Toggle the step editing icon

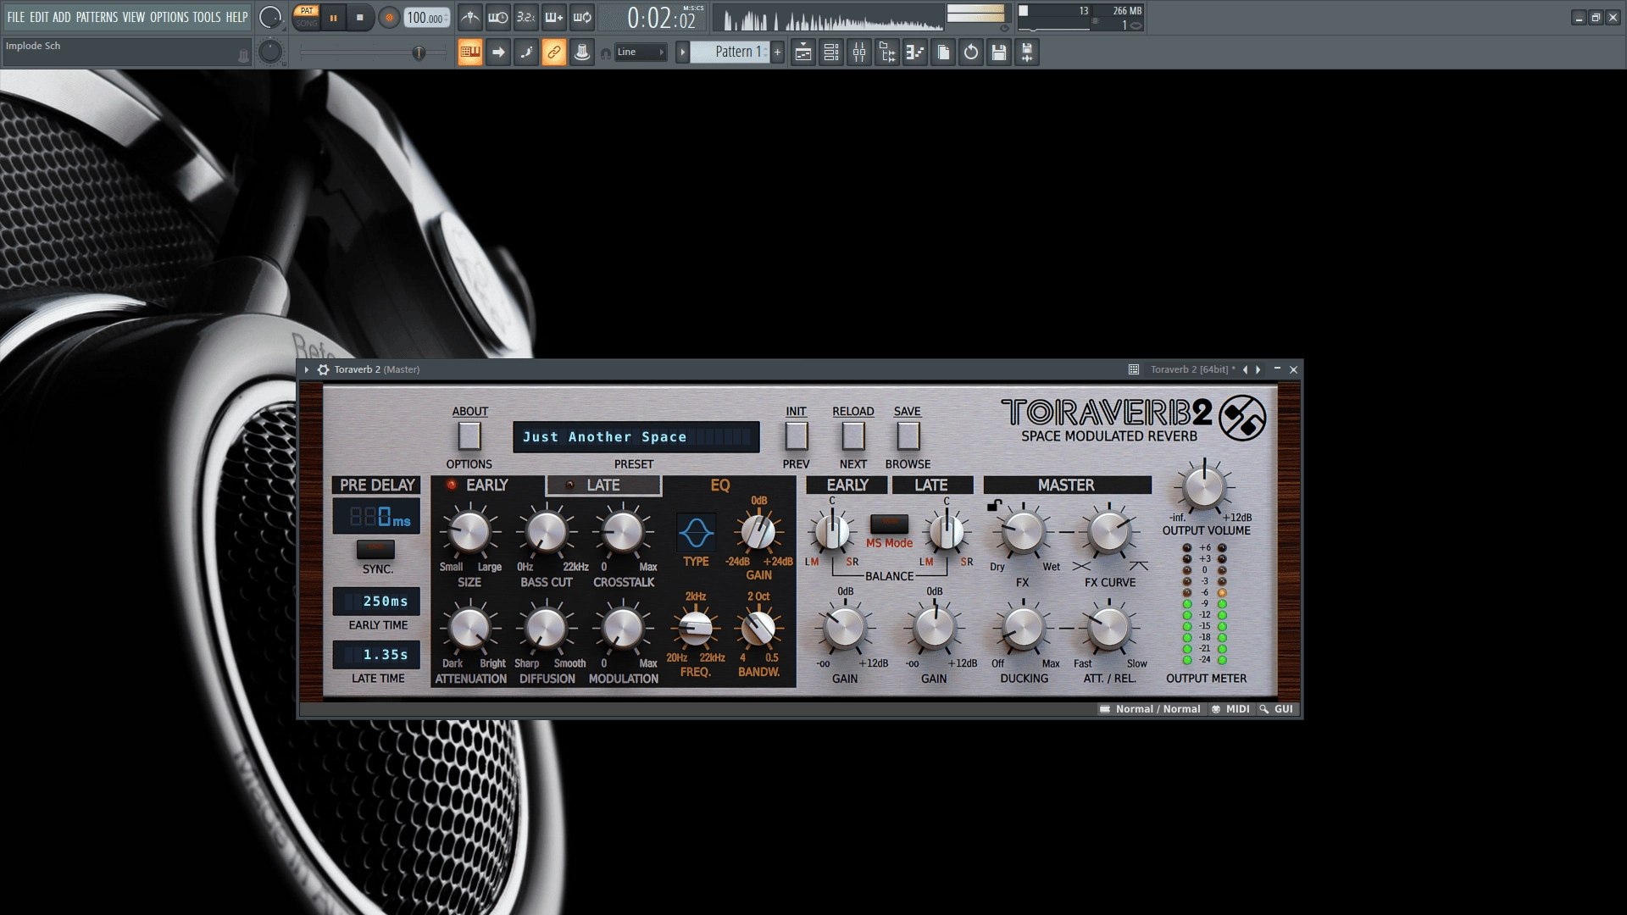526,53
